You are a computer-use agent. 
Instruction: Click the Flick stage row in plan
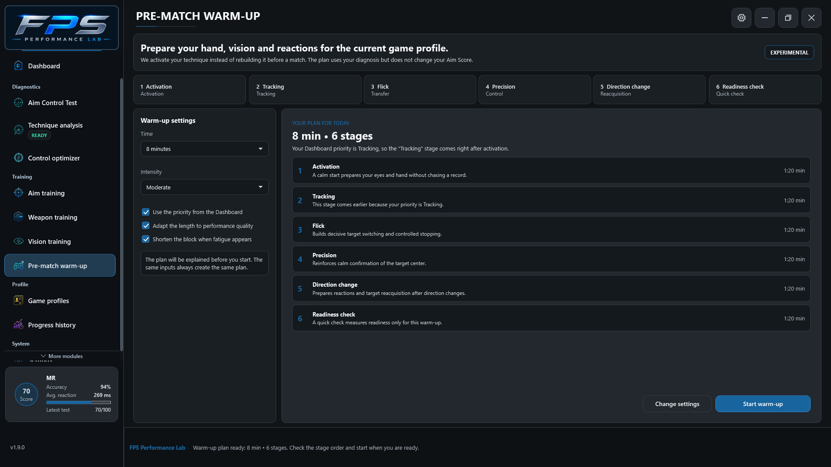point(551,230)
